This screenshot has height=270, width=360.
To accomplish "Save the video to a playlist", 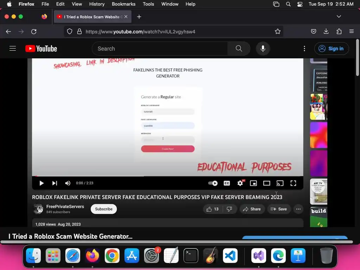I will pos(279,209).
